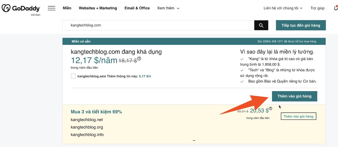The width and height of the screenshot is (338, 147).
Task: Click help icon next to 20,53 $ price
Action: (270, 108)
